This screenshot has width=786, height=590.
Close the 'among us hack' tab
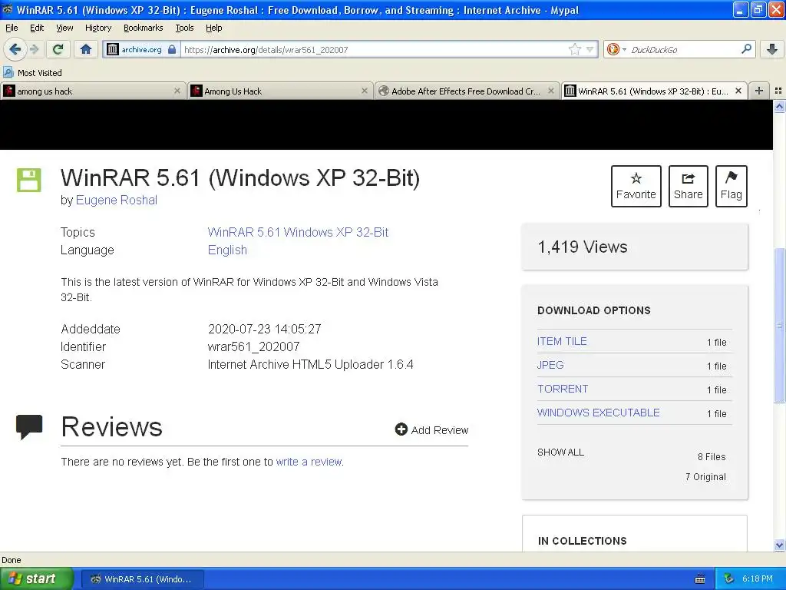[177, 91]
